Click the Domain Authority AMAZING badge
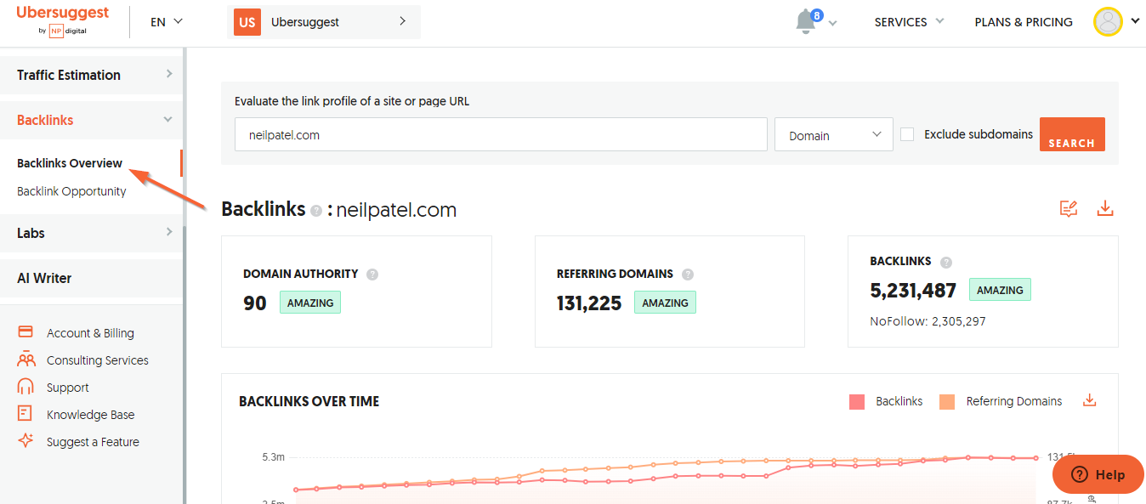The width and height of the screenshot is (1146, 504). 309,303
